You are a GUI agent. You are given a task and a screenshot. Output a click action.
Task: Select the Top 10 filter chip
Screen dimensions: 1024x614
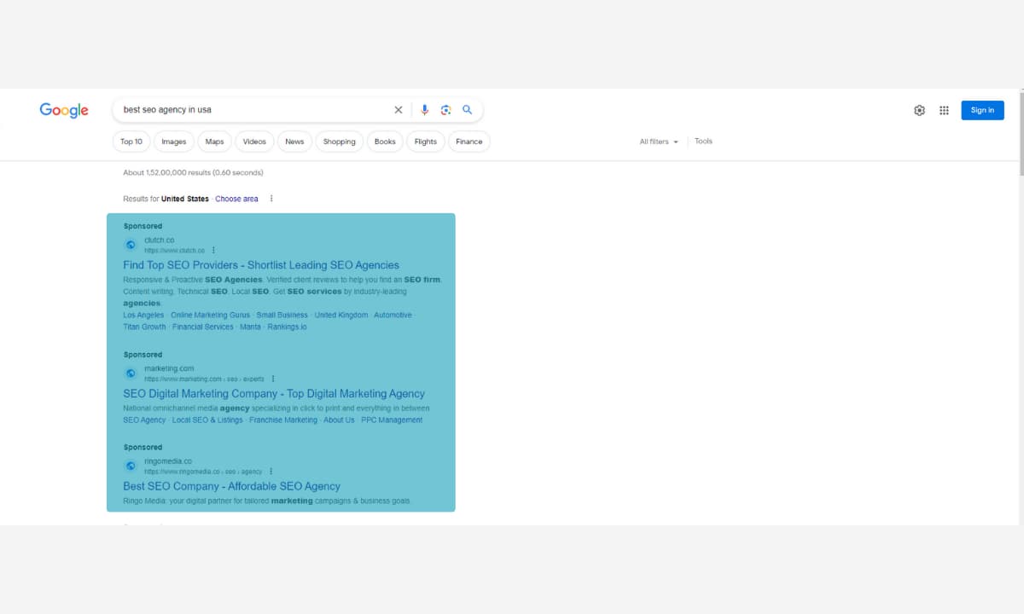[131, 142]
